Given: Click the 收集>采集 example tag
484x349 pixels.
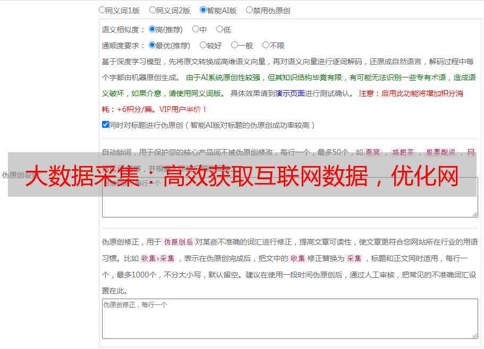Looking at the screenshot, I should tap(158, 258).
